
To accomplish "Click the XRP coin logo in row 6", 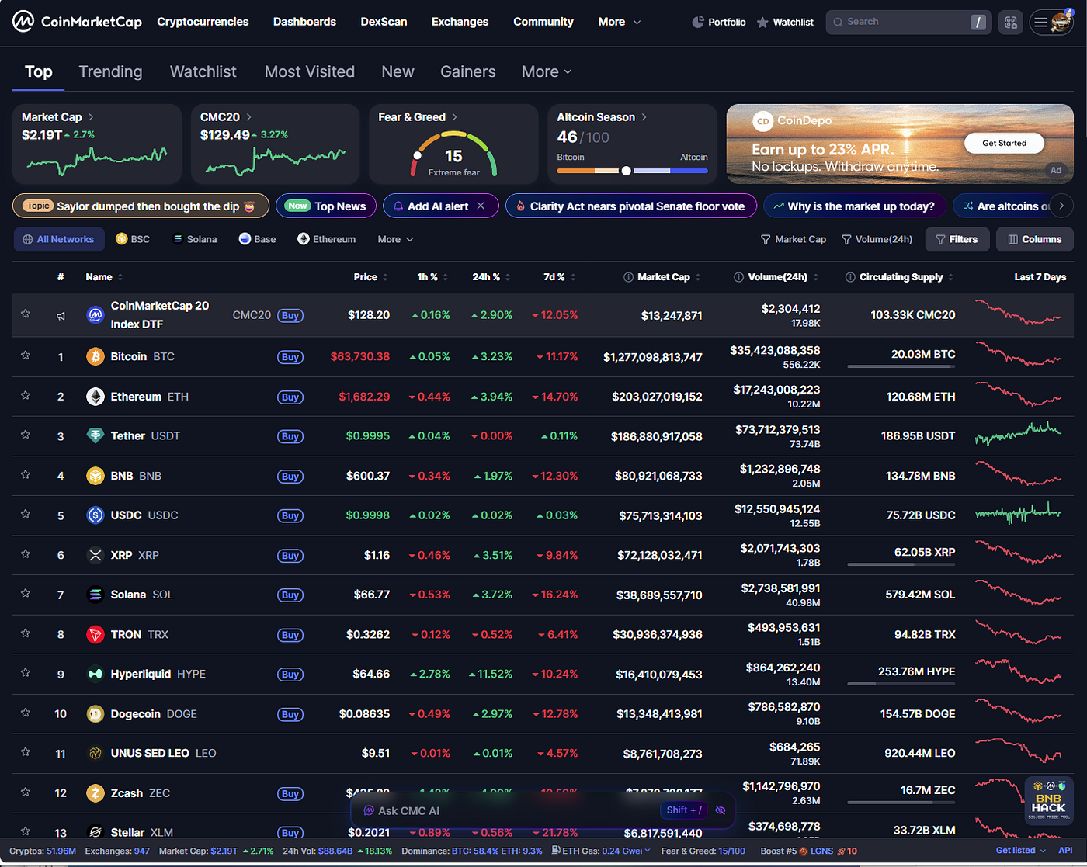I will pyautogui.click(x=96, y=555).
